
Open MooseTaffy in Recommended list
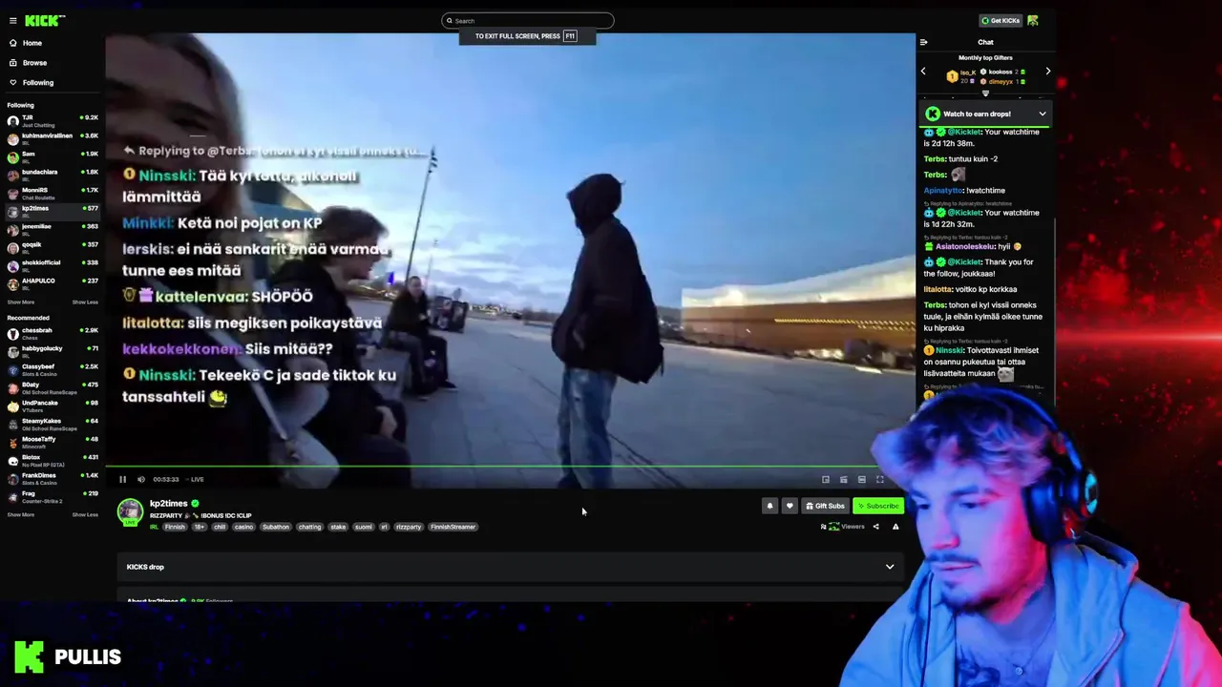(x=53, y=443)
